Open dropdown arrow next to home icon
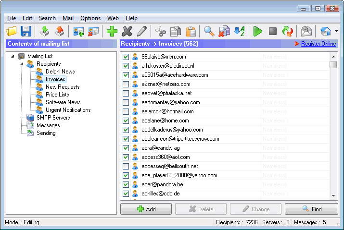This screenshot has width=344, height=230. [x=336, y=31]
